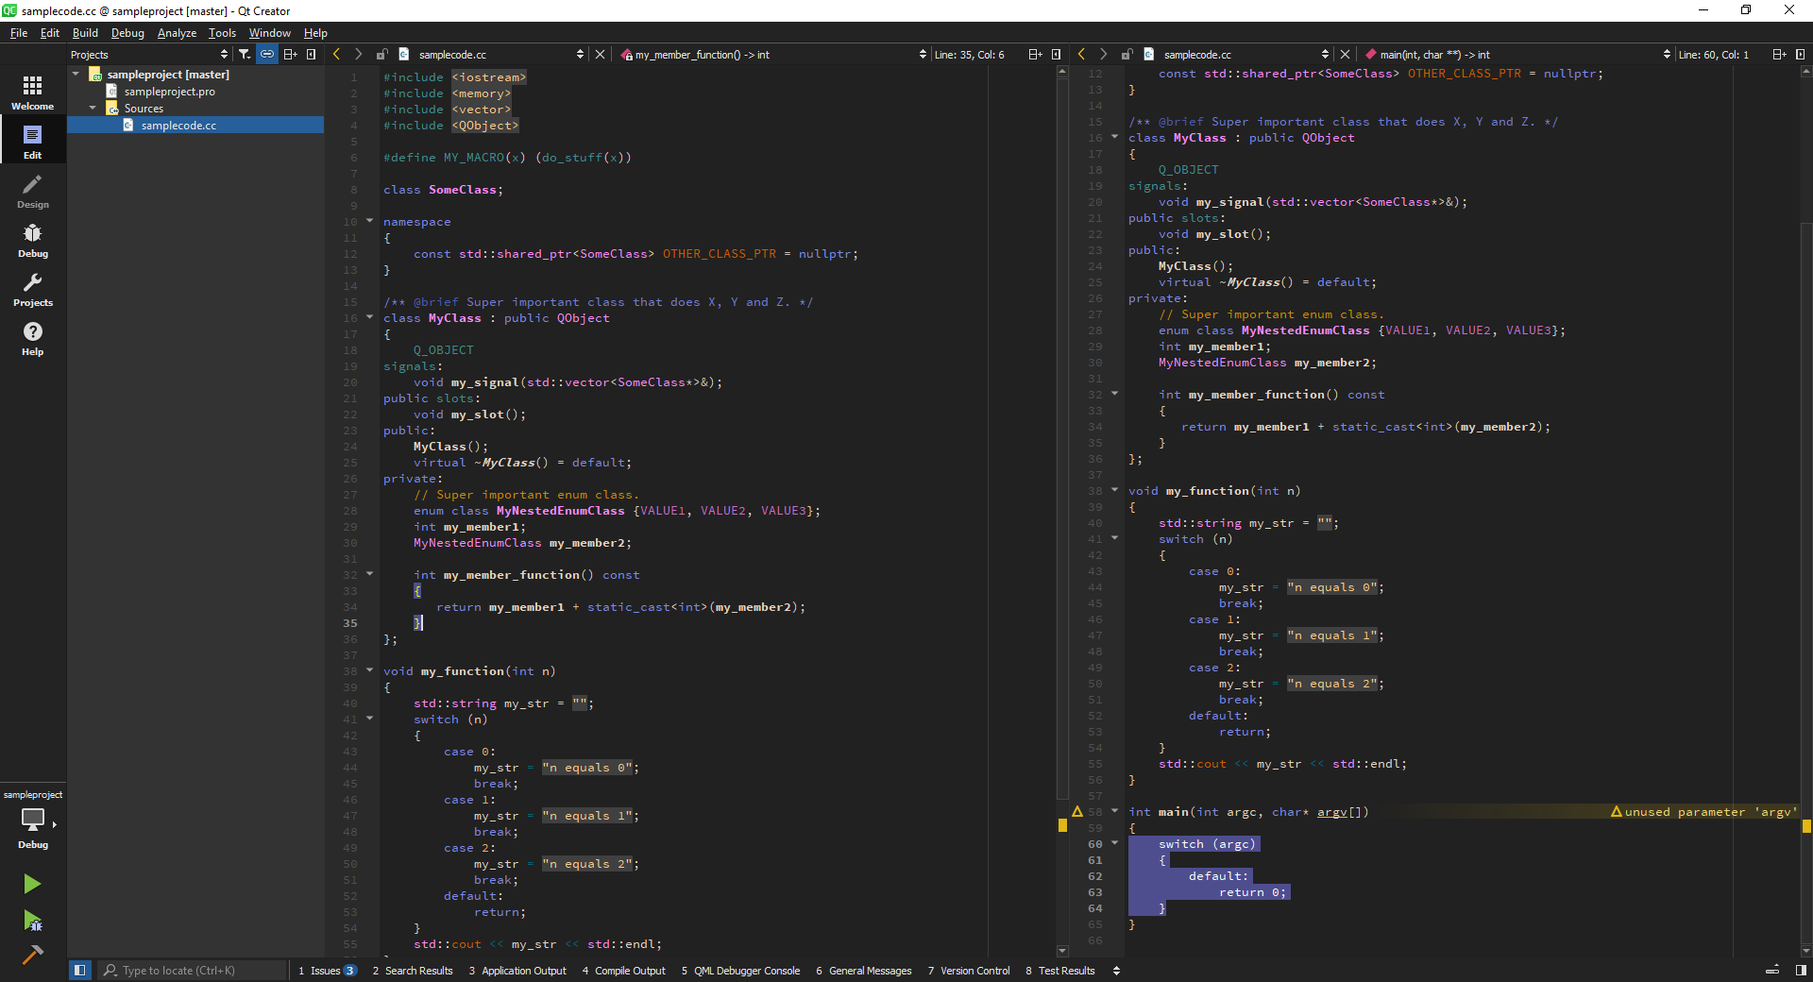
Task: Open main(int, char **) symbol dropdown
Action: 1517,55
